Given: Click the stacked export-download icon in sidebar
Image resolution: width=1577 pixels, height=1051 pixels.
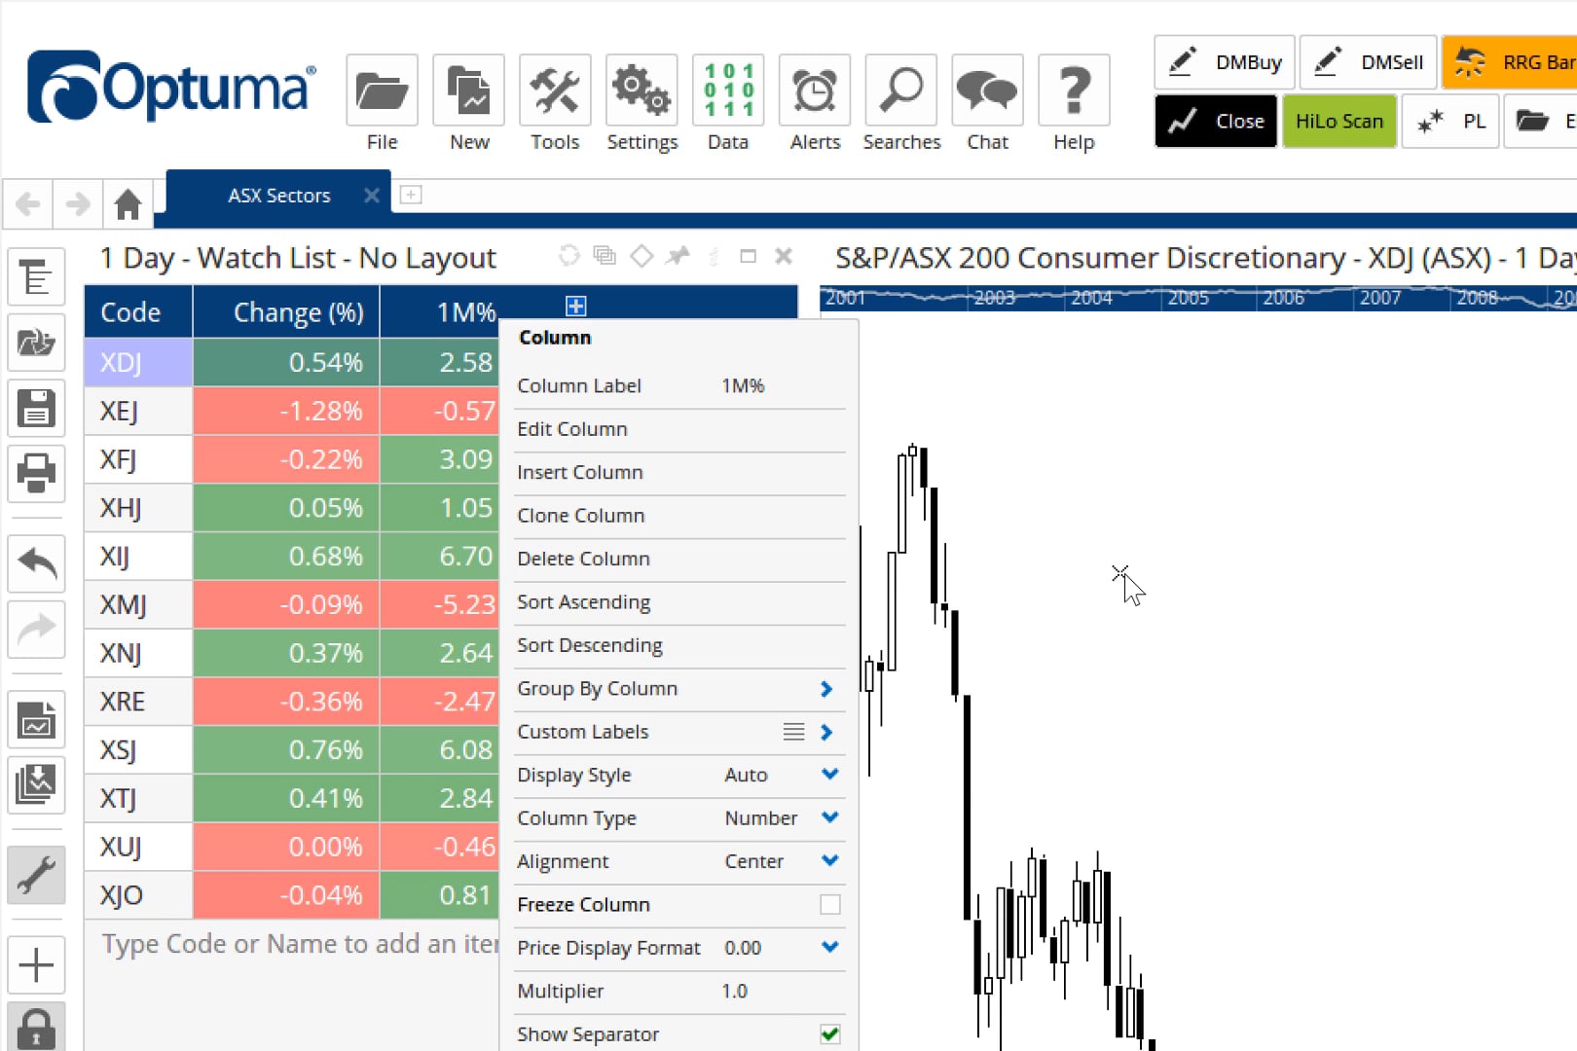Looking at the screenshot, I should click(x=36, y=784).
